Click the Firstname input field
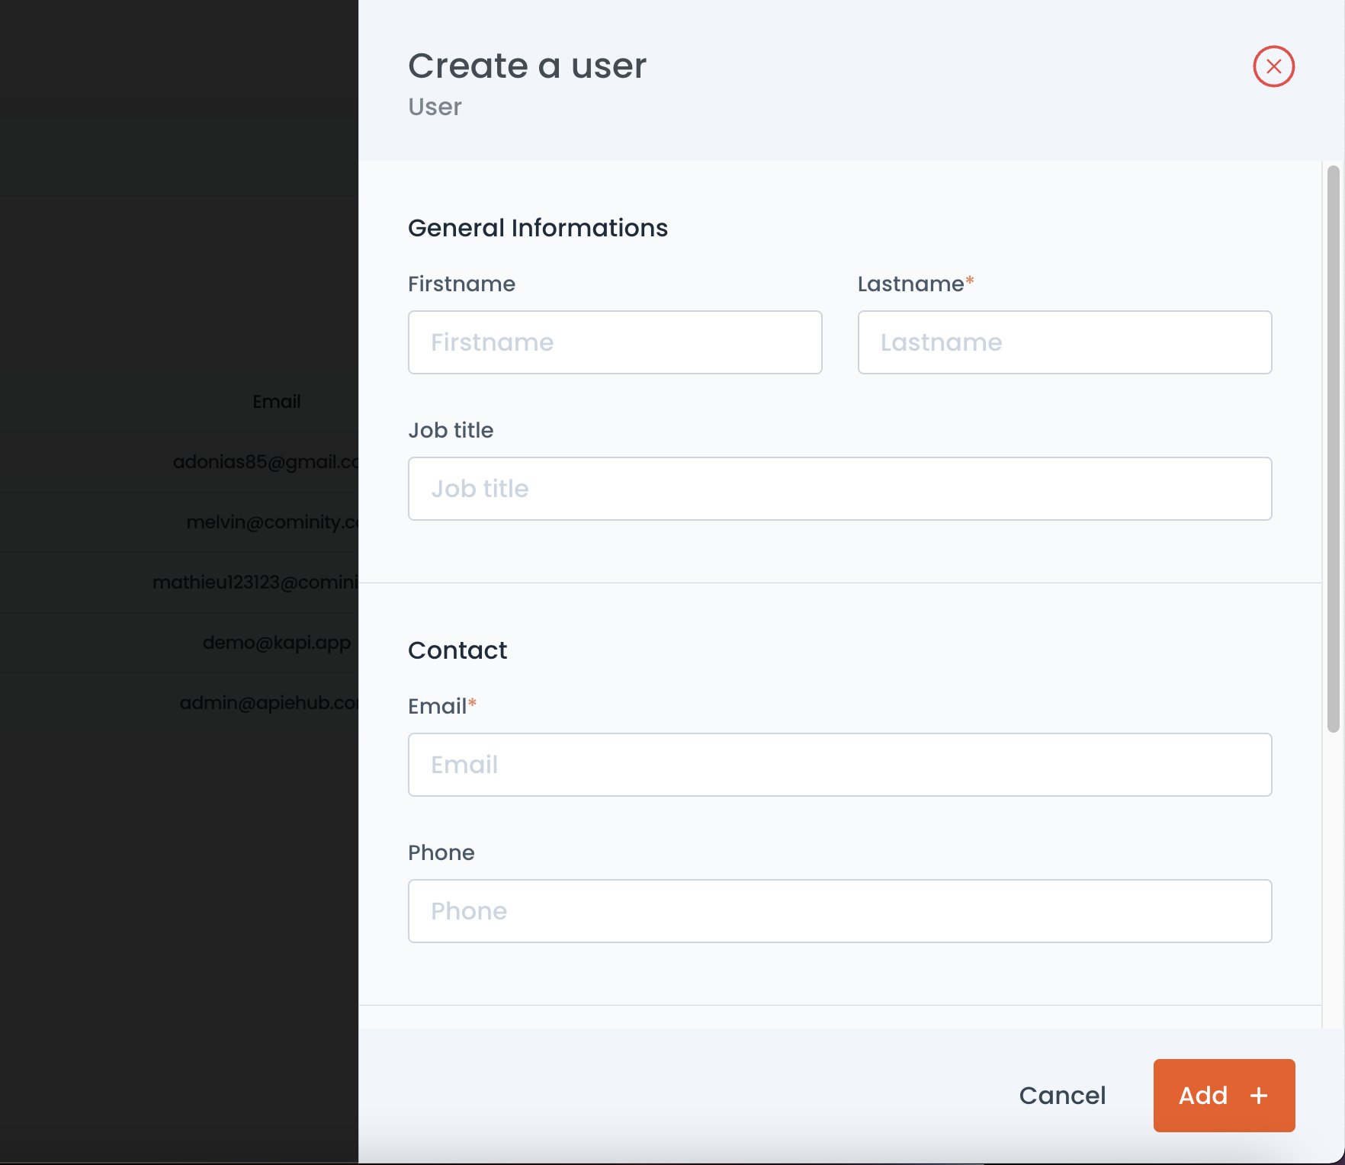 [x=615, y=342]
